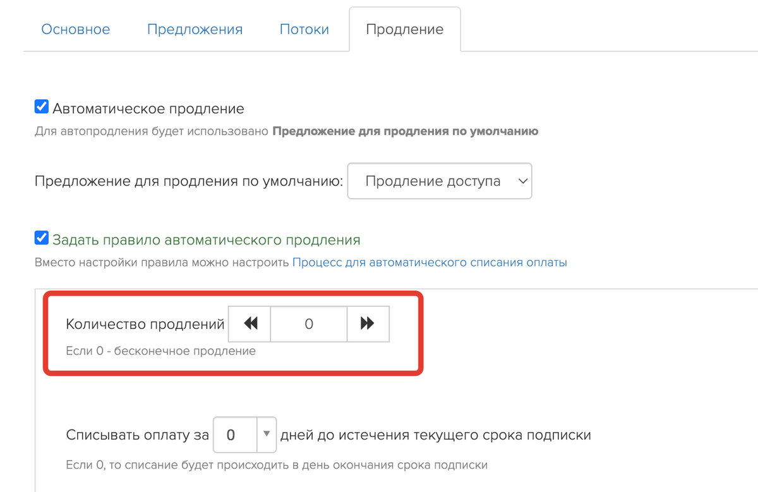The height and width of the screenshot is (492, 758).
Task: Click Количество продлений label
Action: [x=145, y=325]
